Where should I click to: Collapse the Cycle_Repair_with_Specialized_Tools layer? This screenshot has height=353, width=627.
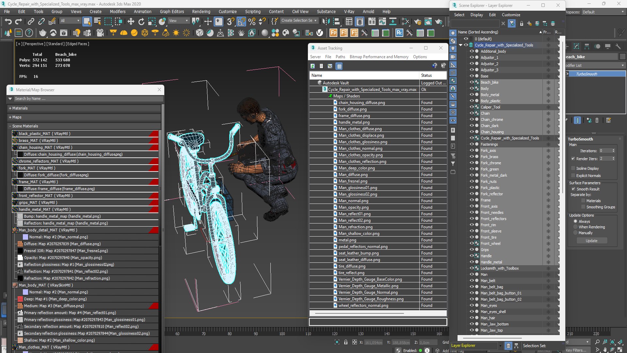460,45
